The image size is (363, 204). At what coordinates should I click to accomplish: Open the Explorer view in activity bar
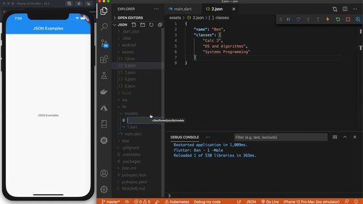coord(104,11)
